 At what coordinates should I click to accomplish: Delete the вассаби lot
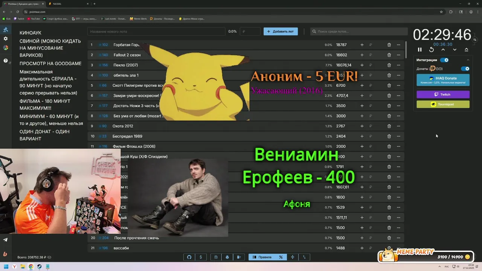[x=389, y=248]
